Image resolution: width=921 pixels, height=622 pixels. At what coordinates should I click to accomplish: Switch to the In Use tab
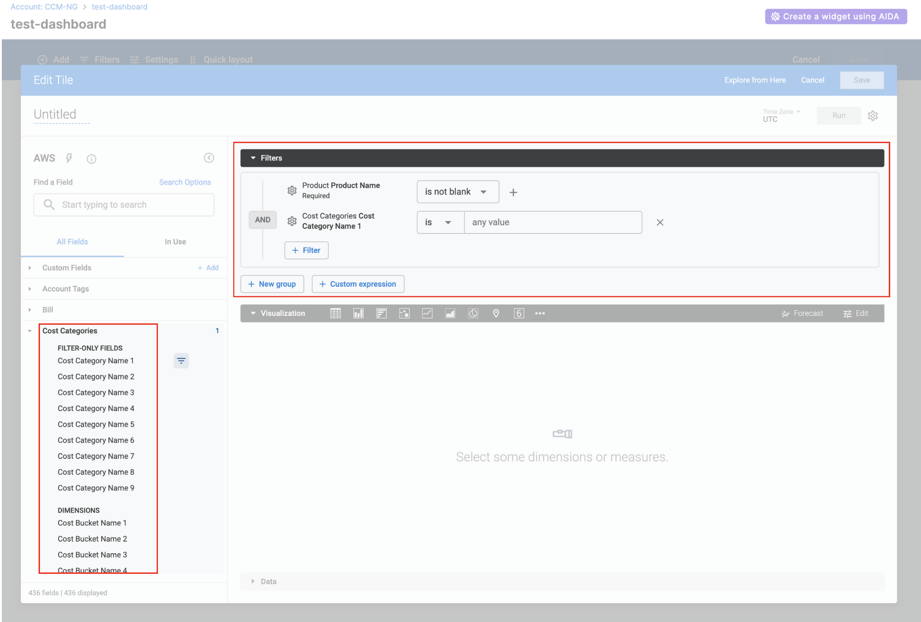175,242
